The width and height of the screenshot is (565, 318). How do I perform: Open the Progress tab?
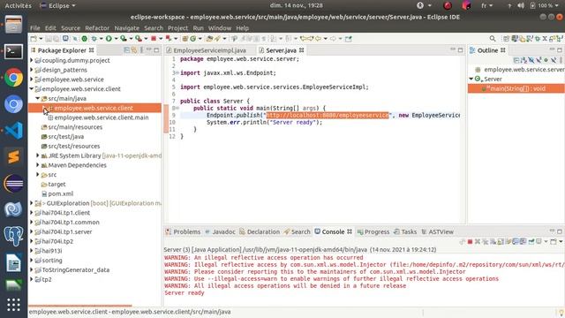click(x=373, y=231)
